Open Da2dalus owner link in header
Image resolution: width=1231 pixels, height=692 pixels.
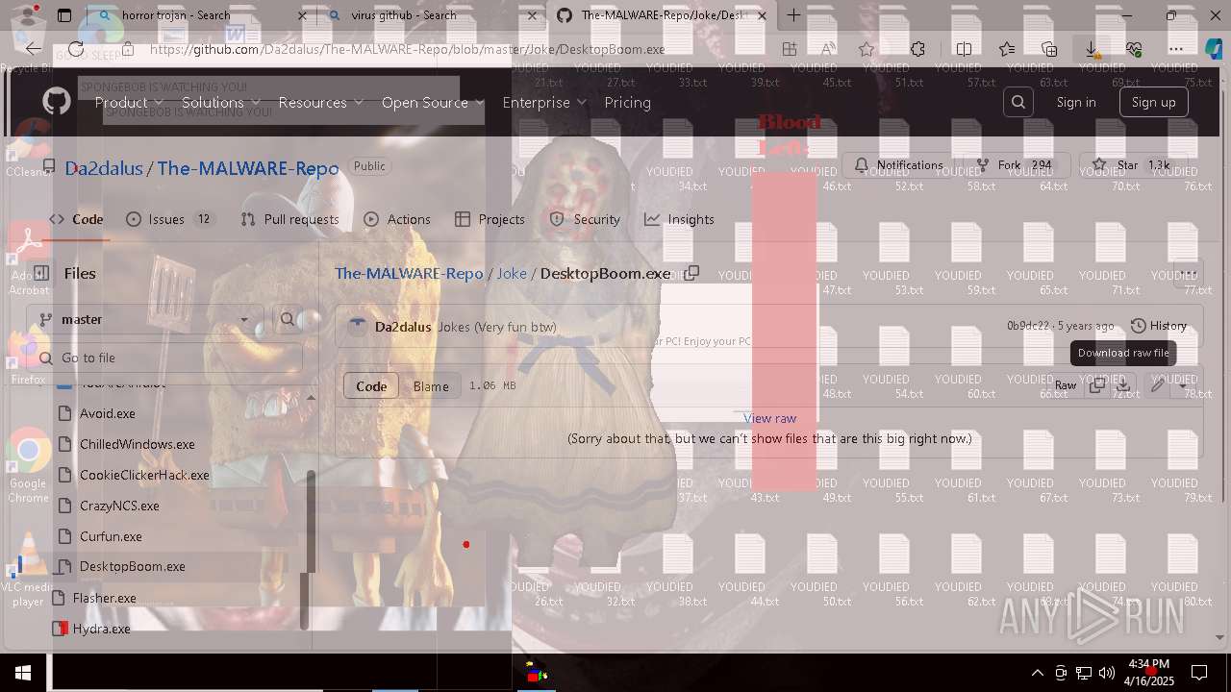point(104,168)
